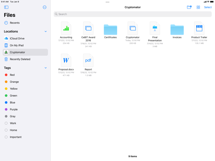The width and height of the screenshot is (215, 161).
Task: Tap the 'Certificates' folder name label
Action: 110,37
